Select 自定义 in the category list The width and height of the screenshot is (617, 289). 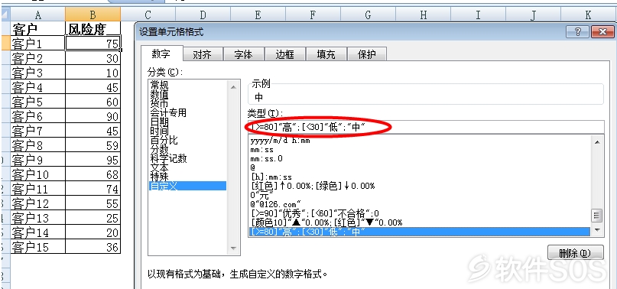[187, 186]
